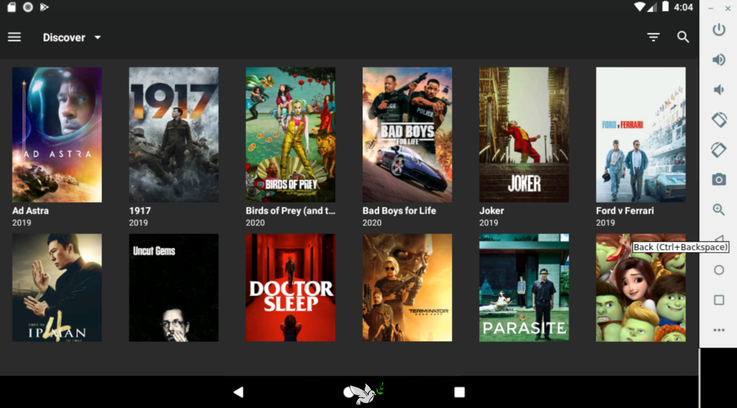Click the 4:04 clock in status bar

point(683,7)
